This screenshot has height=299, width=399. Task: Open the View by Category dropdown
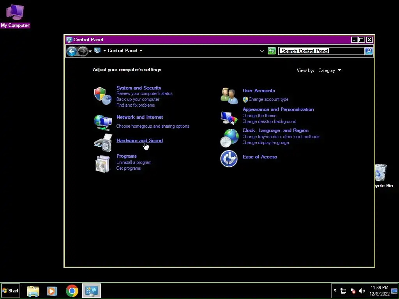(x=330, y=70)
